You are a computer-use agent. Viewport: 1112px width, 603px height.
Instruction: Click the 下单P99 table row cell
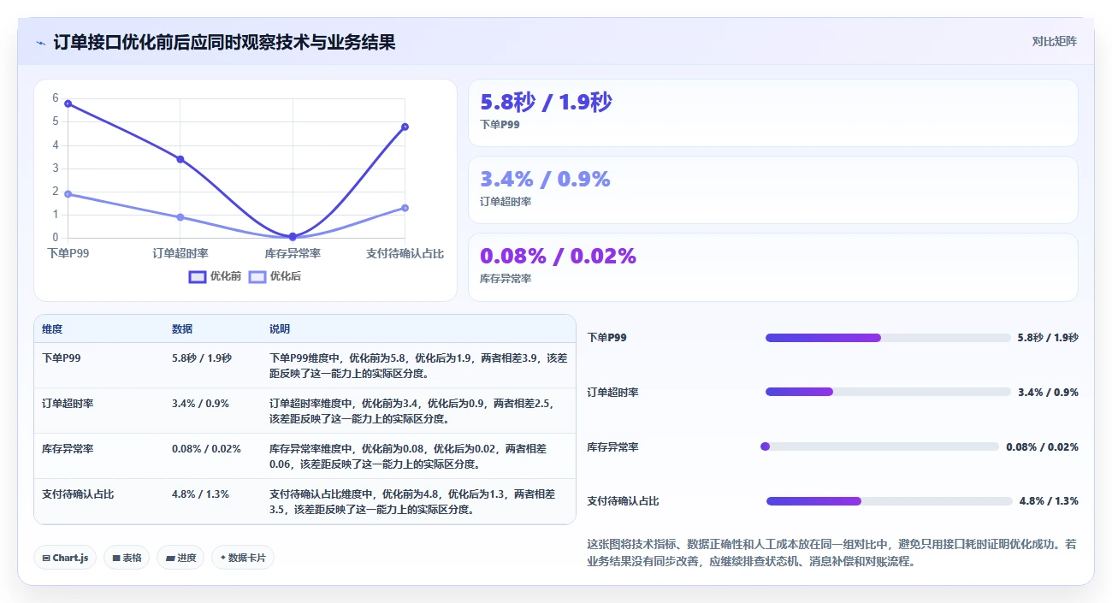point(61,358)
